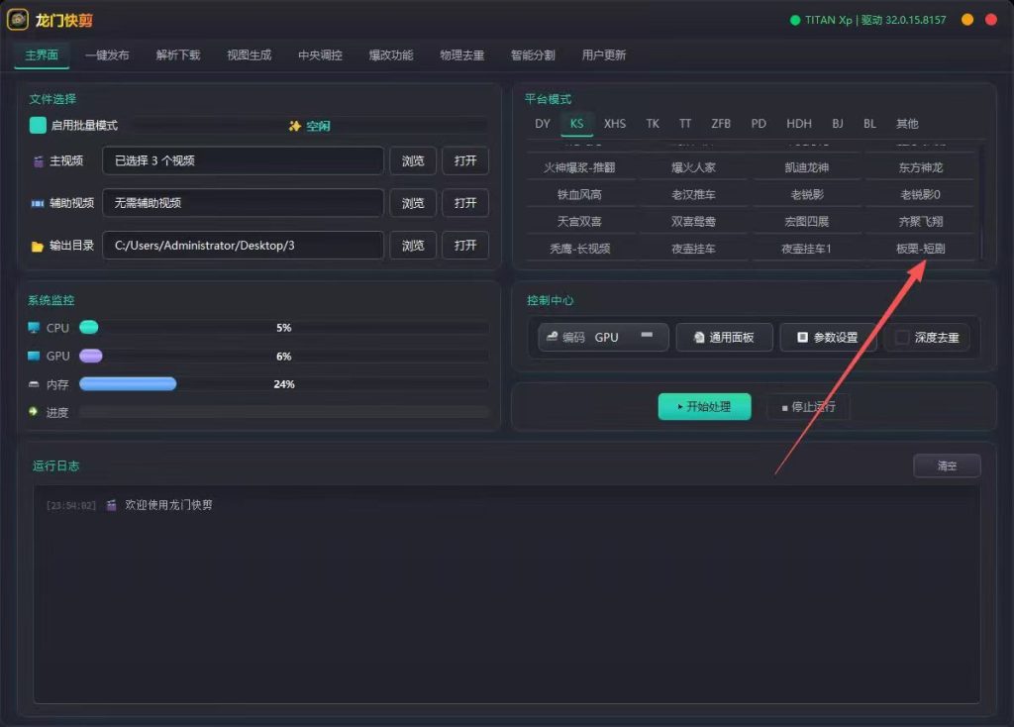Image resolution: width=1014 pixels, height=727 pixels.
Task: Clear the log with 清空
Action: click(947, 466)
